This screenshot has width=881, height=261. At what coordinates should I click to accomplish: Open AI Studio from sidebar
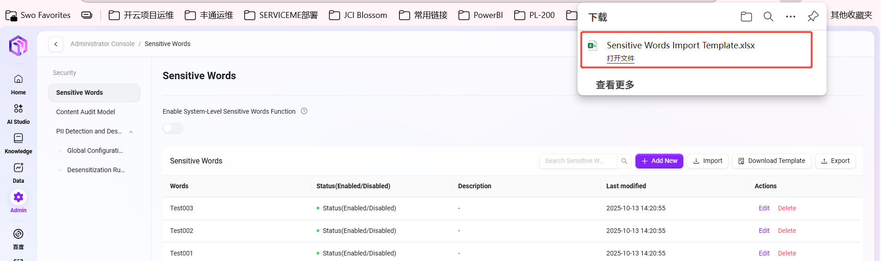(18, 109)
